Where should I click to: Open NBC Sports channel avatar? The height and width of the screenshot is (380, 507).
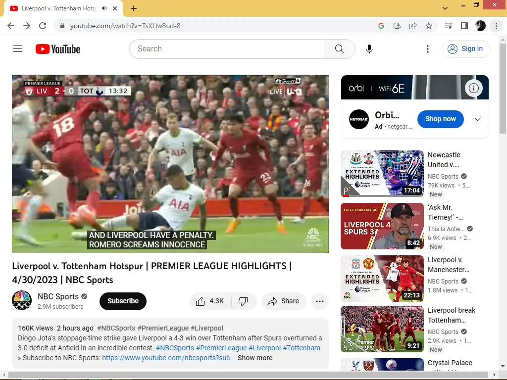click(x=22, y=300)
